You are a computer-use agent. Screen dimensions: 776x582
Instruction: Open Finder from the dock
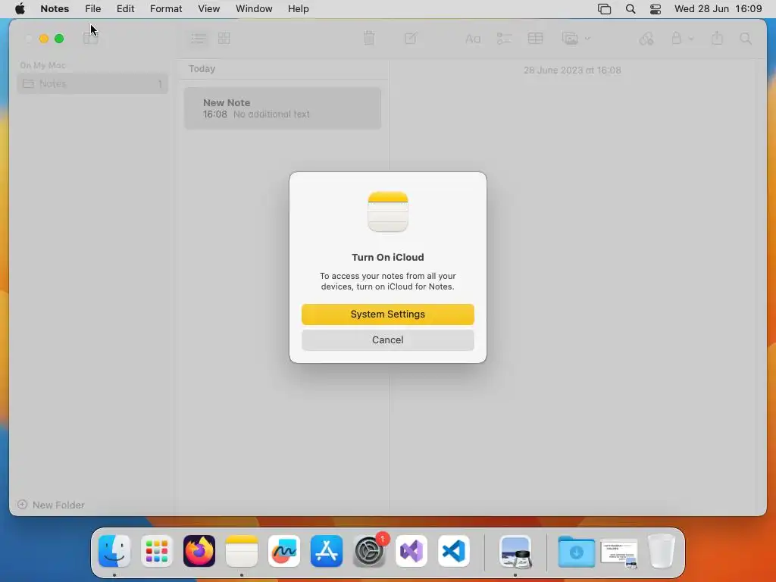point(114,551)
